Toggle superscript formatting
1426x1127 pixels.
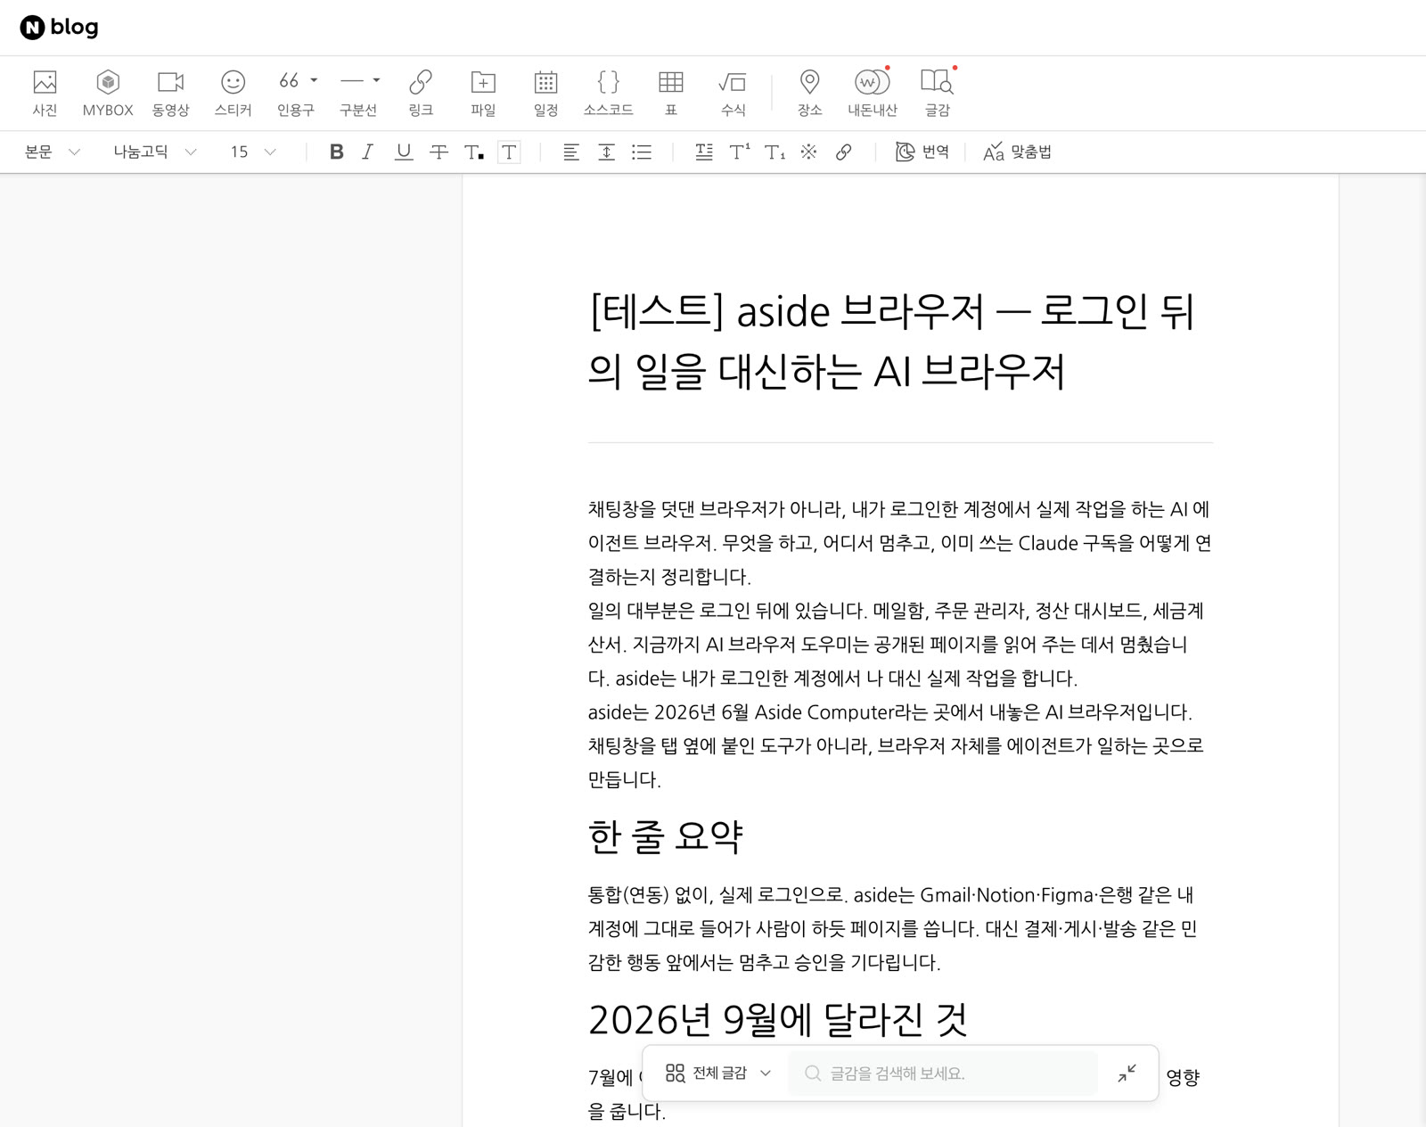pos(740,152)
